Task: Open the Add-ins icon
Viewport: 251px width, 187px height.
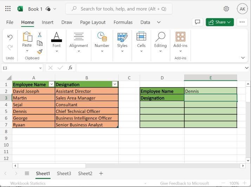Action: pos(180,37)
